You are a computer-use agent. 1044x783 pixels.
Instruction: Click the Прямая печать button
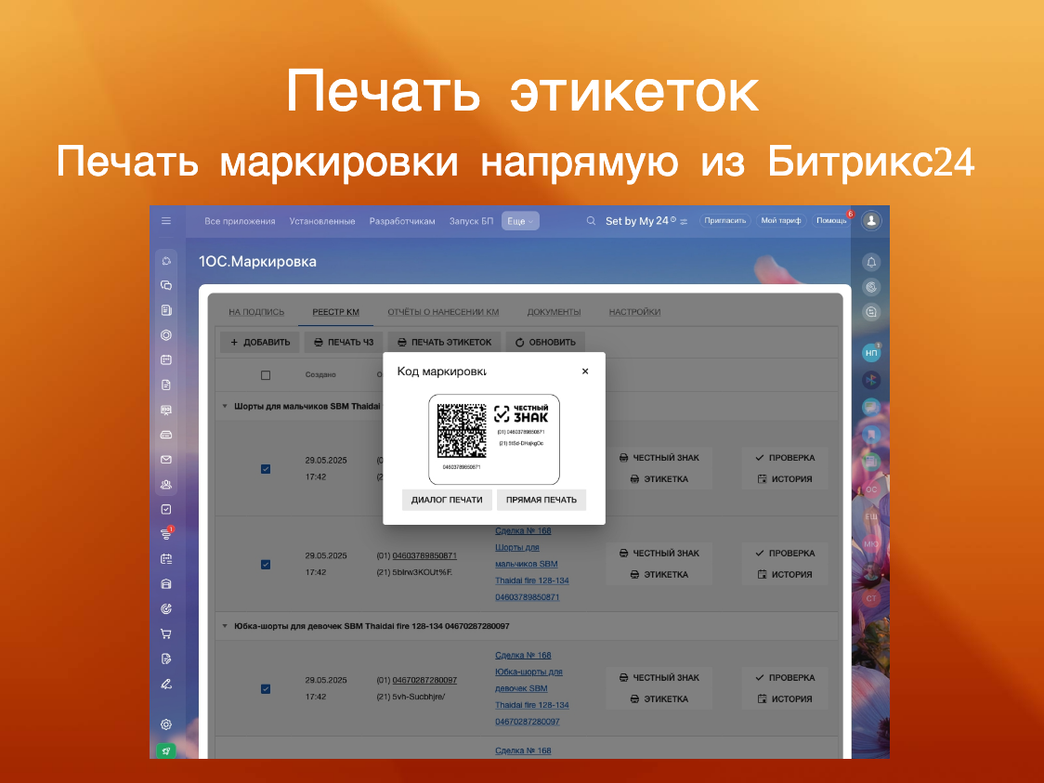pyautogui.click(x=542, y=500)
